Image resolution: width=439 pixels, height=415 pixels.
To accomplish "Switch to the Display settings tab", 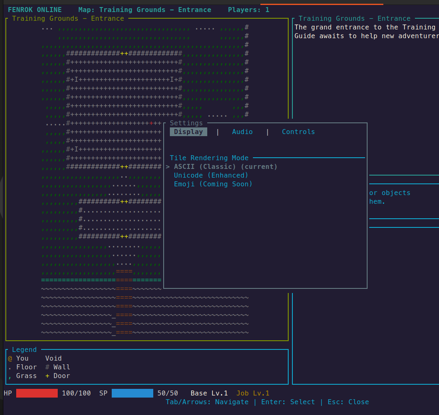I will tap(189, 132).
